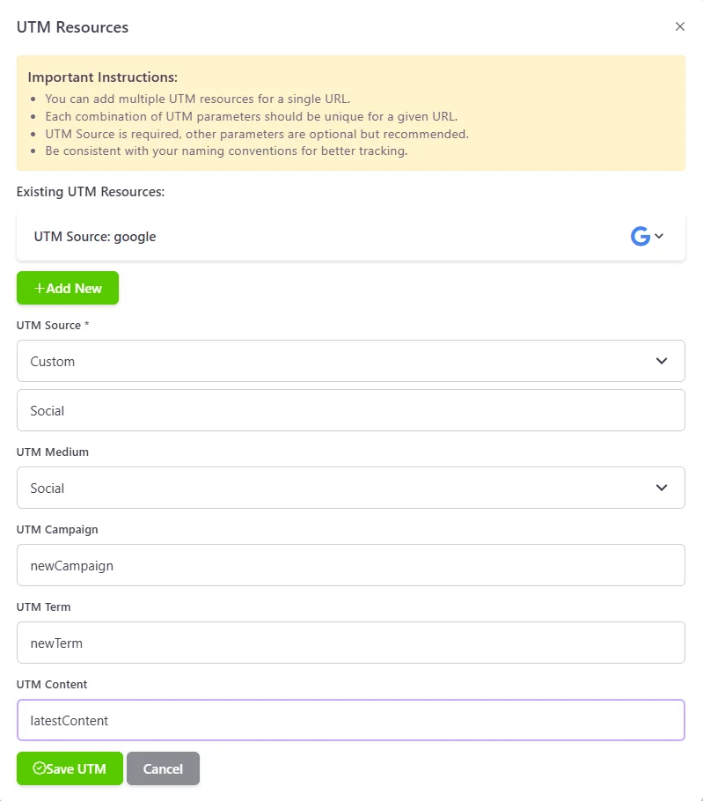Screen dimensions: 703x801
Task: Expand the chevron next to the Google logo
Action: (x=658, y=235)
